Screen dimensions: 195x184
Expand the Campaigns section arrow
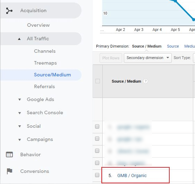pos(19,140)
